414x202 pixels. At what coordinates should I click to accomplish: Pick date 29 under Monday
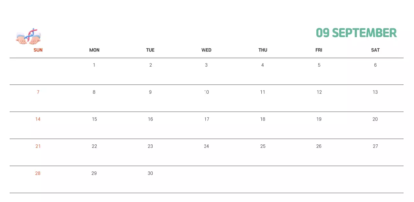click(x=94, y=173)
